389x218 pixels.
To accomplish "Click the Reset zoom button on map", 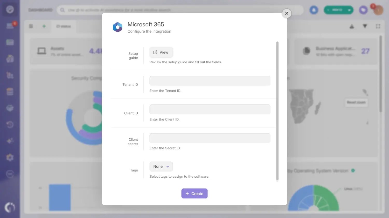I will pos(356,102).
